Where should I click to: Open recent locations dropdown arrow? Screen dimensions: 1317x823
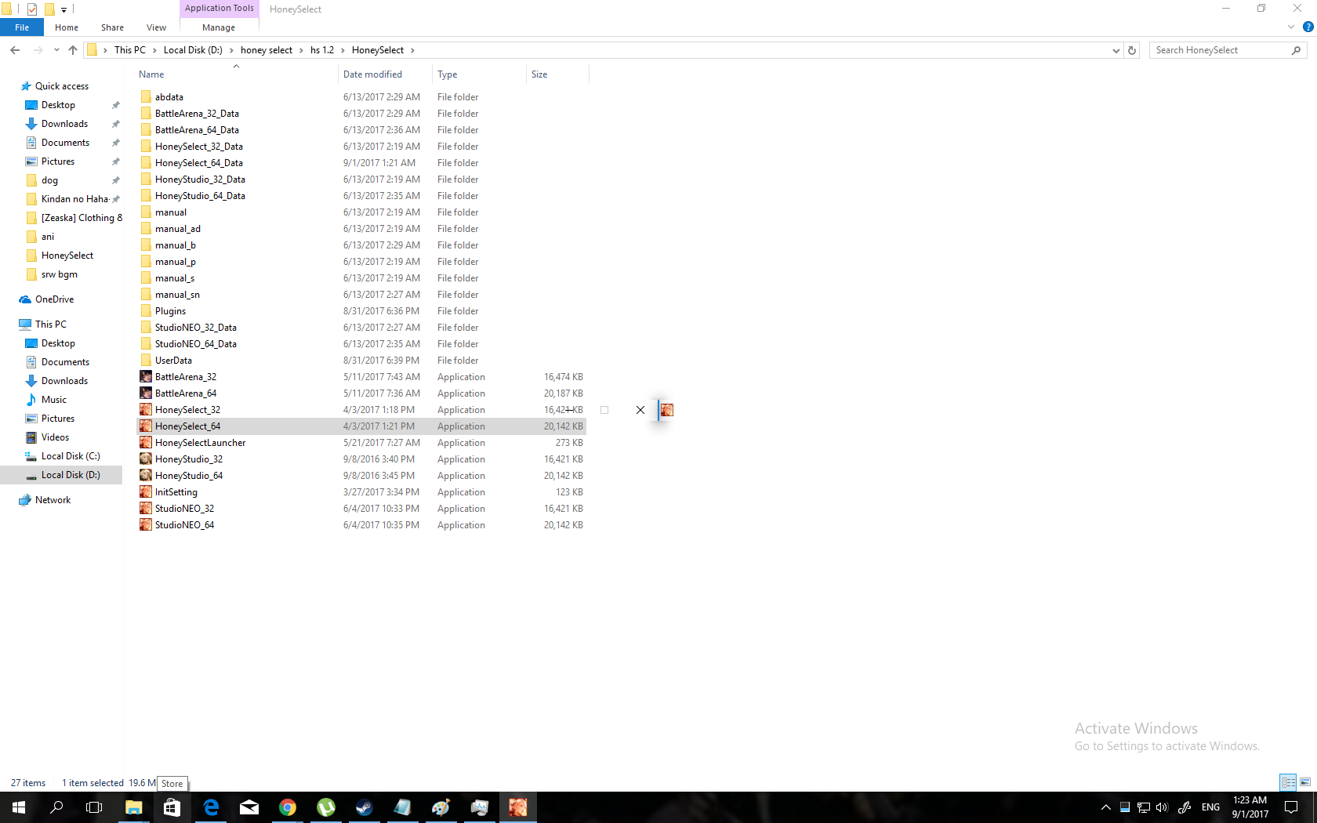click(56, 50)
